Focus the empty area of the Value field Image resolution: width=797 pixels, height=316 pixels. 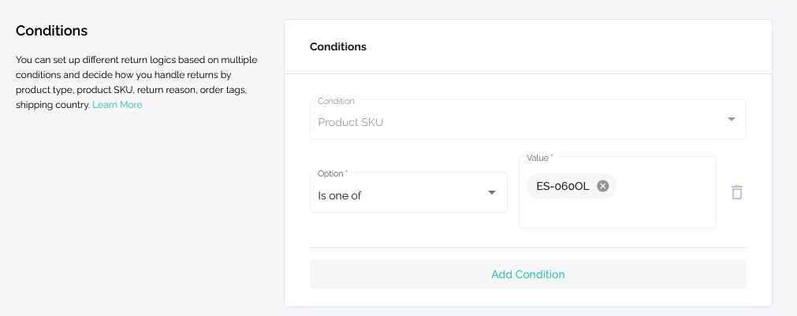617,213
